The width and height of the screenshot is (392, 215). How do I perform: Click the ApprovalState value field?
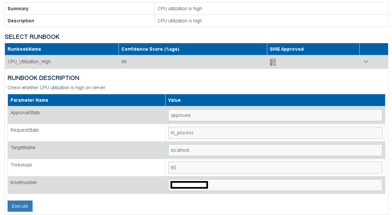pos(275,115)
